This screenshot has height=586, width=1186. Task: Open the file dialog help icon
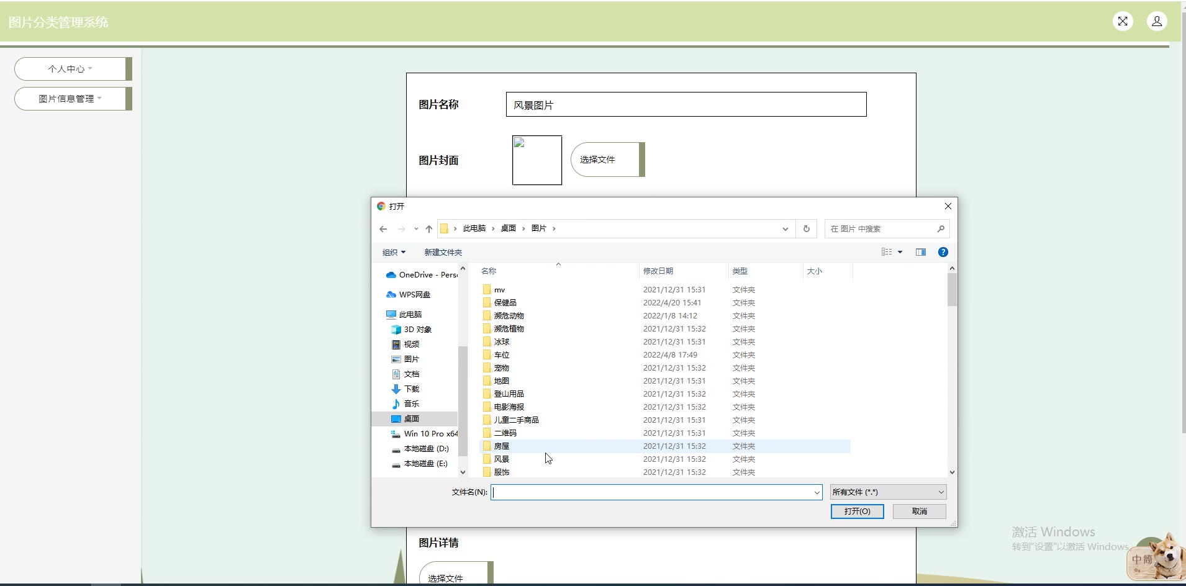click(943, 252)
